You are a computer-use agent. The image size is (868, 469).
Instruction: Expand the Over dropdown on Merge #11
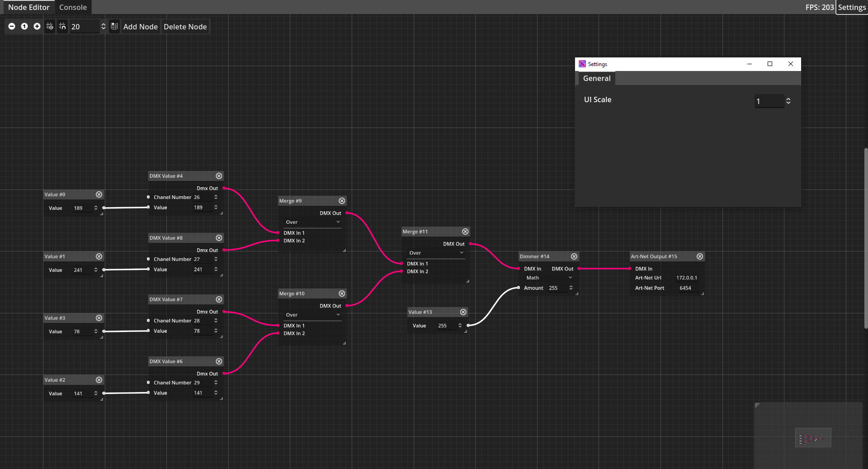coord(435,253)
